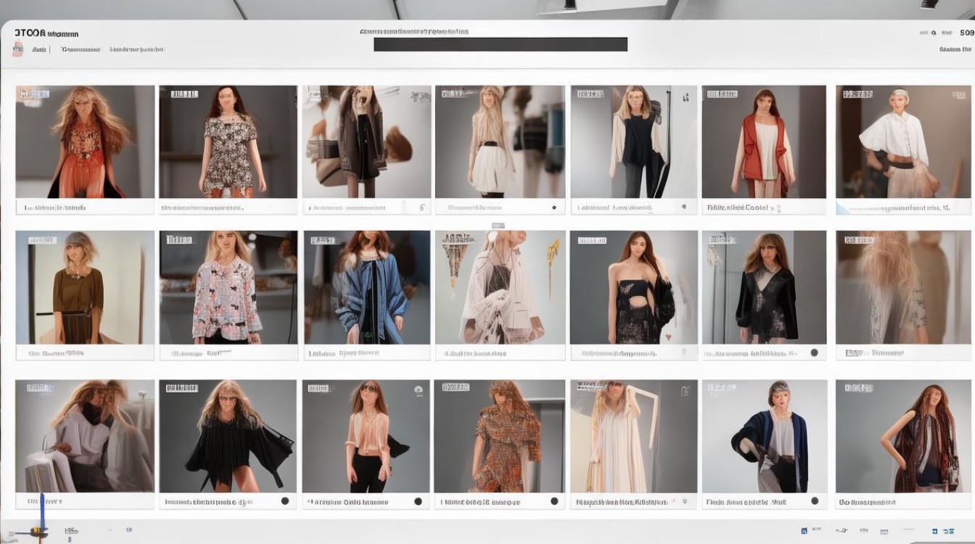Click the dark search bar at top center
The height and width of the screenshot is (544, 975).
pos(500,44)
